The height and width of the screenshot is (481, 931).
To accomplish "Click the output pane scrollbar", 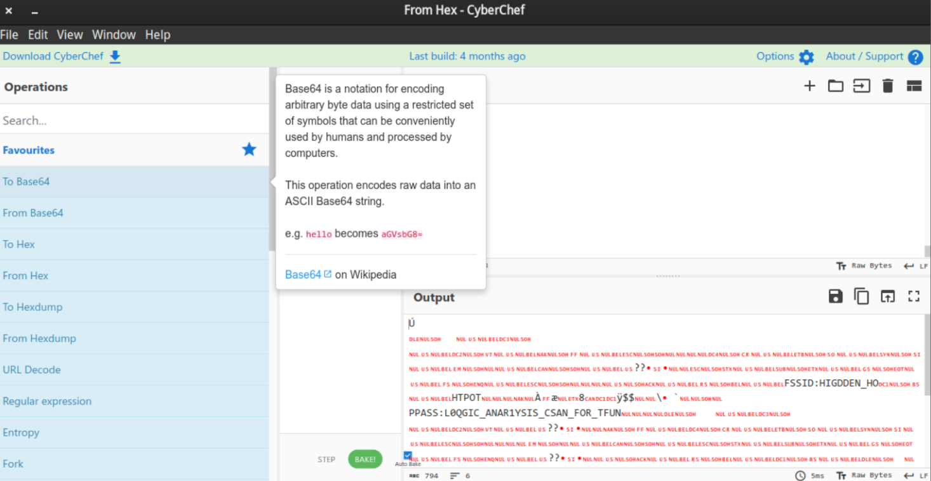I will [927, 355].
